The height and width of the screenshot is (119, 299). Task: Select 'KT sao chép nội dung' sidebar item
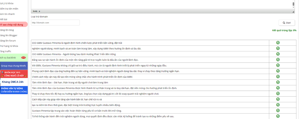click(x=12, y=25)
